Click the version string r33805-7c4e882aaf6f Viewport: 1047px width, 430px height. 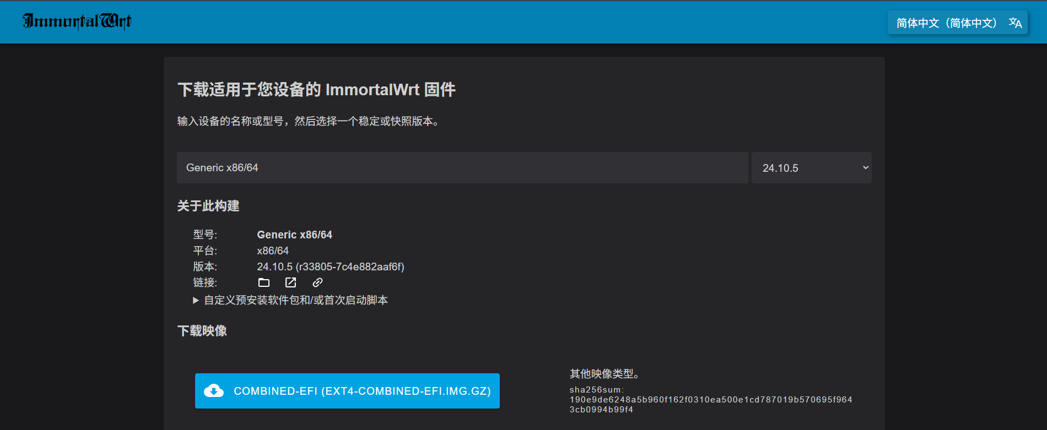click(350, 266)
